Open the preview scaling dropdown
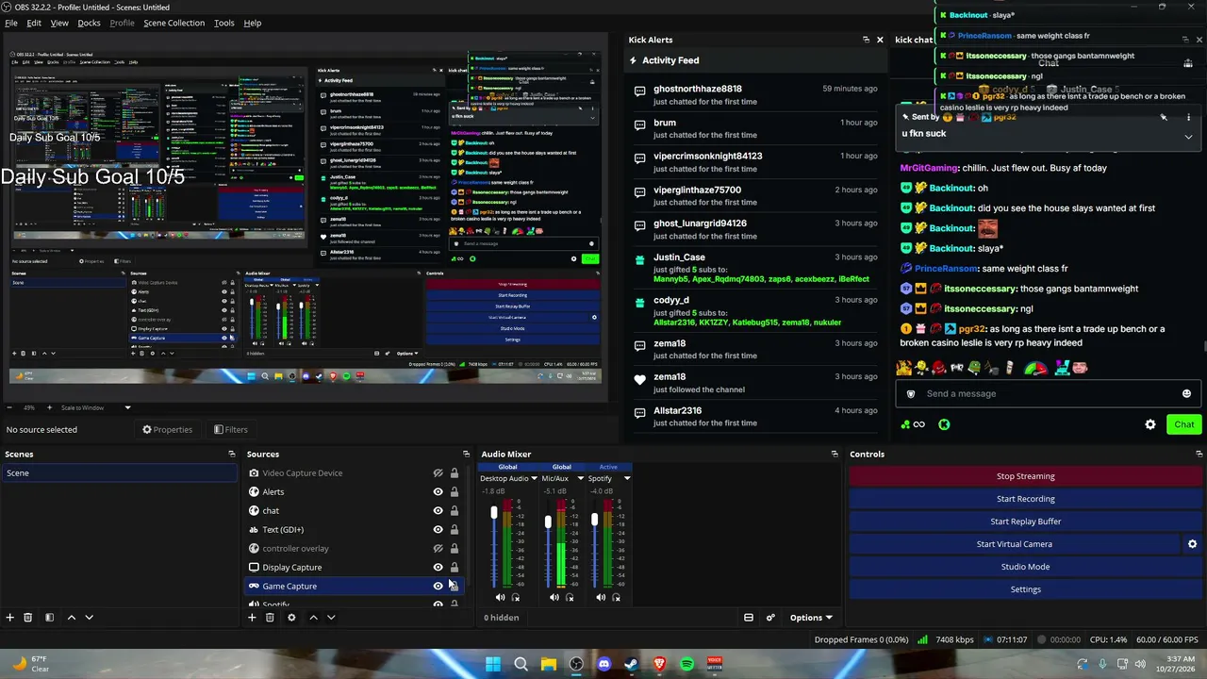1207x679 pixels. click(127, 408)
